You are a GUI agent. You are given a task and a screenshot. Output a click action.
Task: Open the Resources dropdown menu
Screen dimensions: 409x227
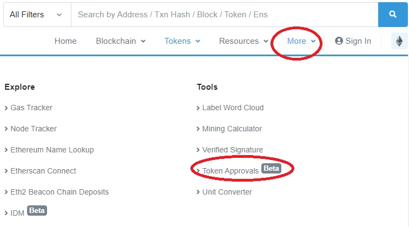243,41
